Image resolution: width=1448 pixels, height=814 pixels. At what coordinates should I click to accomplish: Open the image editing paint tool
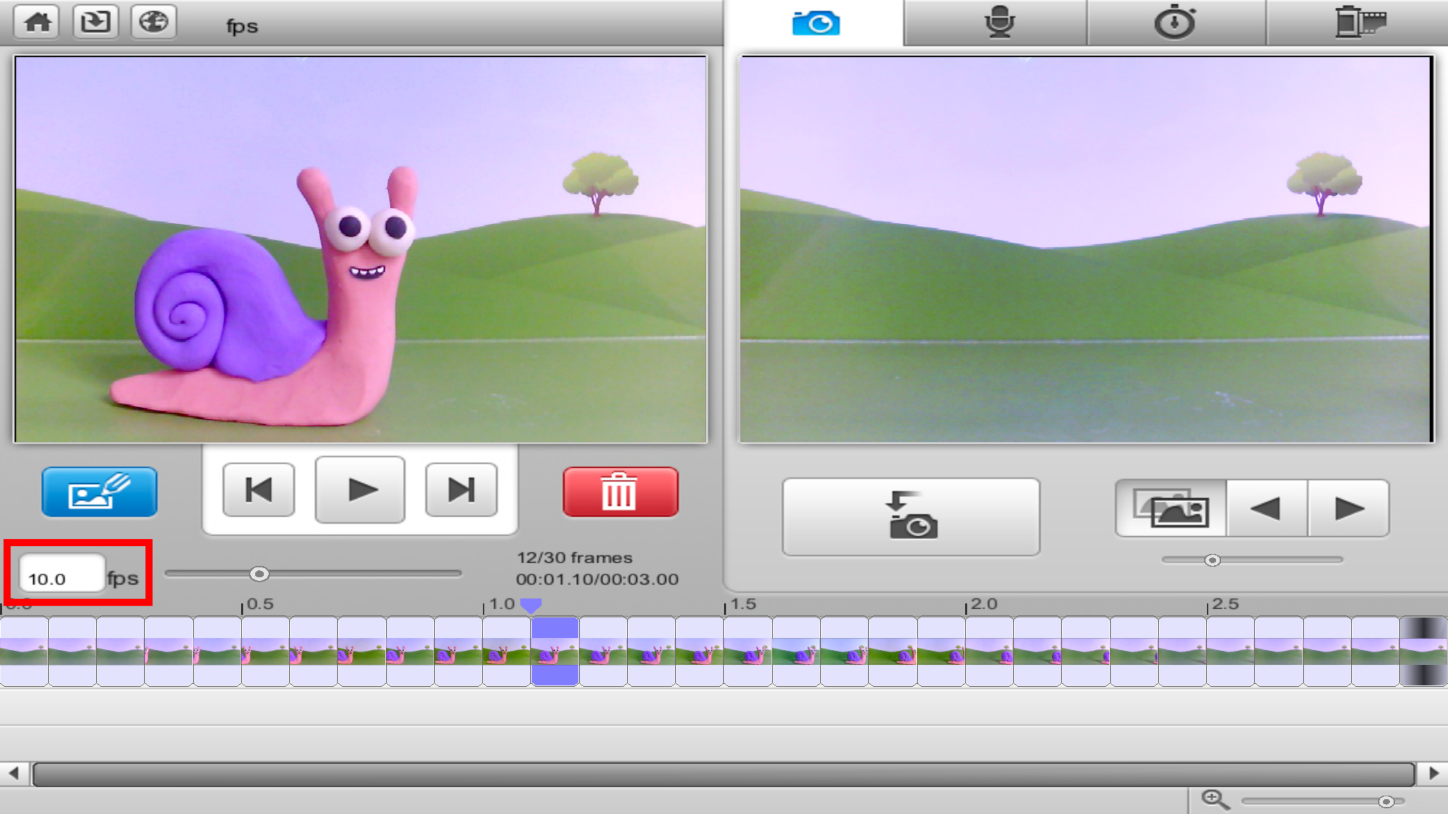pos(99,492)
